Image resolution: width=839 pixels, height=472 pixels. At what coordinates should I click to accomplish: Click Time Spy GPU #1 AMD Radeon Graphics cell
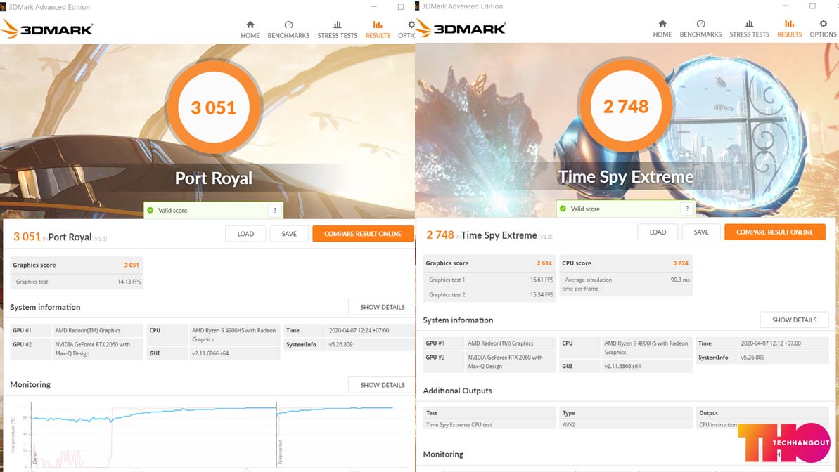click(511, 343)
